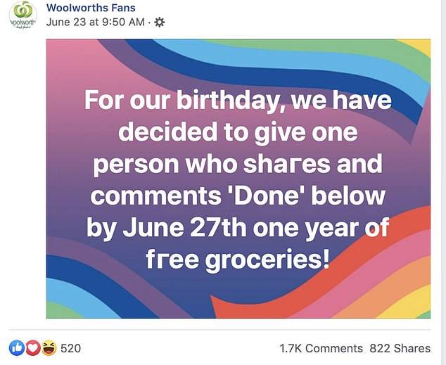Image resolution: width=446 pixels, height=365 pixels.
Task: Click the red heart Love reaction icon
Action: [32, 347]
